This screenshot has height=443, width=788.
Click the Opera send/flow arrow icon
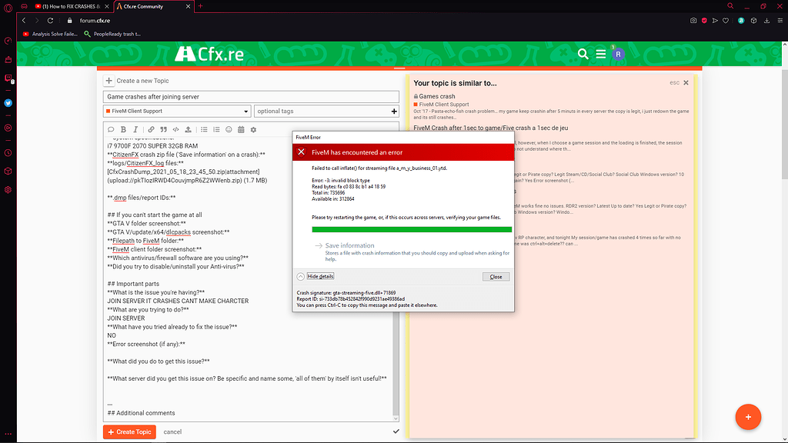[x=715, y=21]
